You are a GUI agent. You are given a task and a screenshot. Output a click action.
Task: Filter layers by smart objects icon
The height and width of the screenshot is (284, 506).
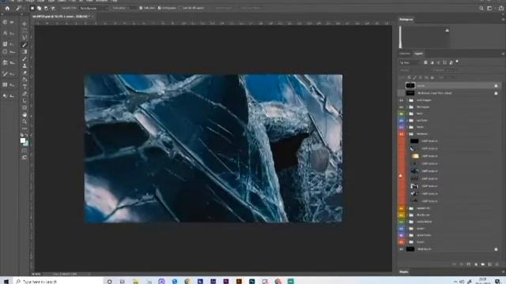tap(451, 62)
